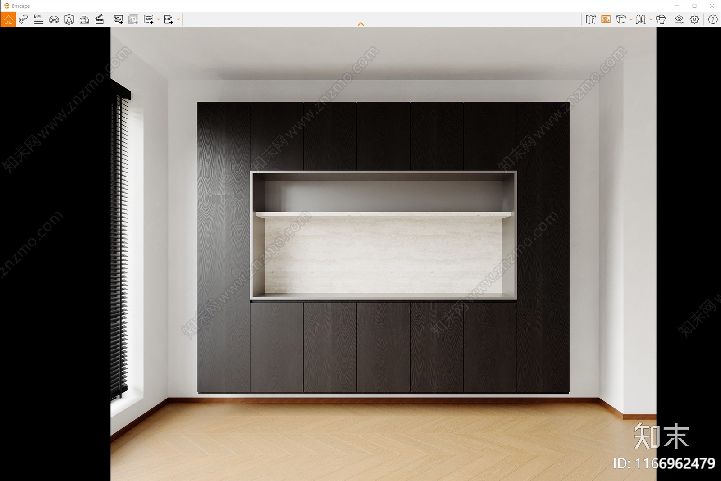
Task: Open the Video Editor clapperboard
Action: pyautogui.click(x=100, y=19)
